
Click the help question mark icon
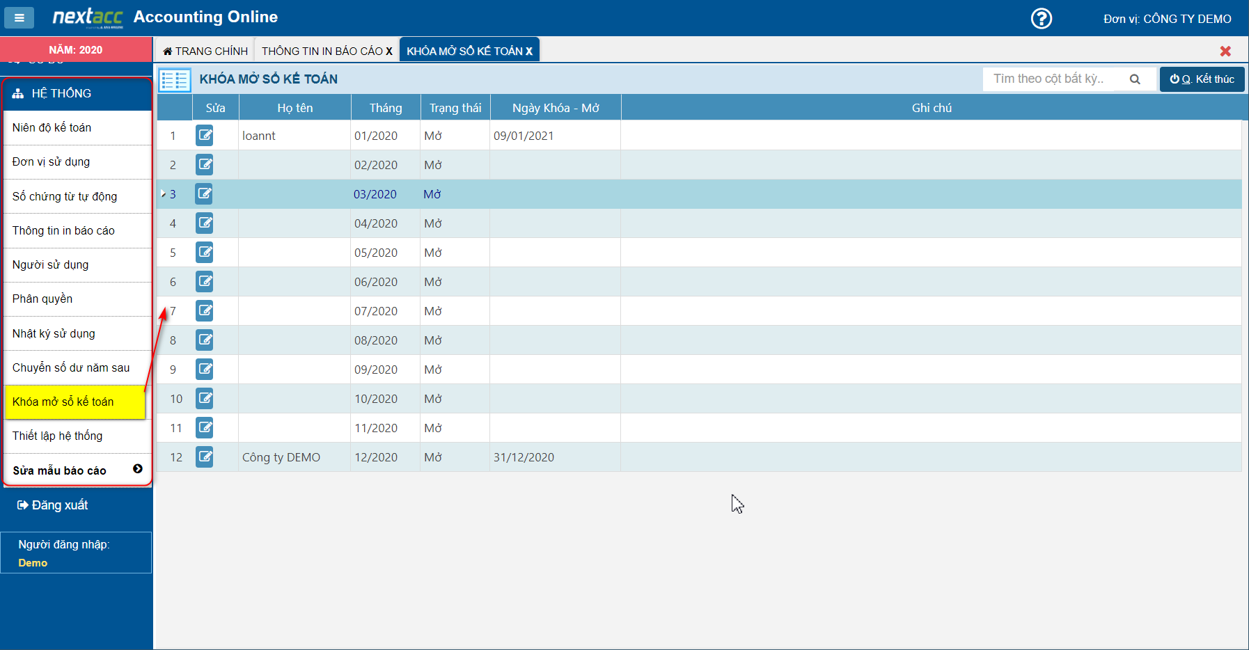pyautogui.click(x=1041, y=19)
